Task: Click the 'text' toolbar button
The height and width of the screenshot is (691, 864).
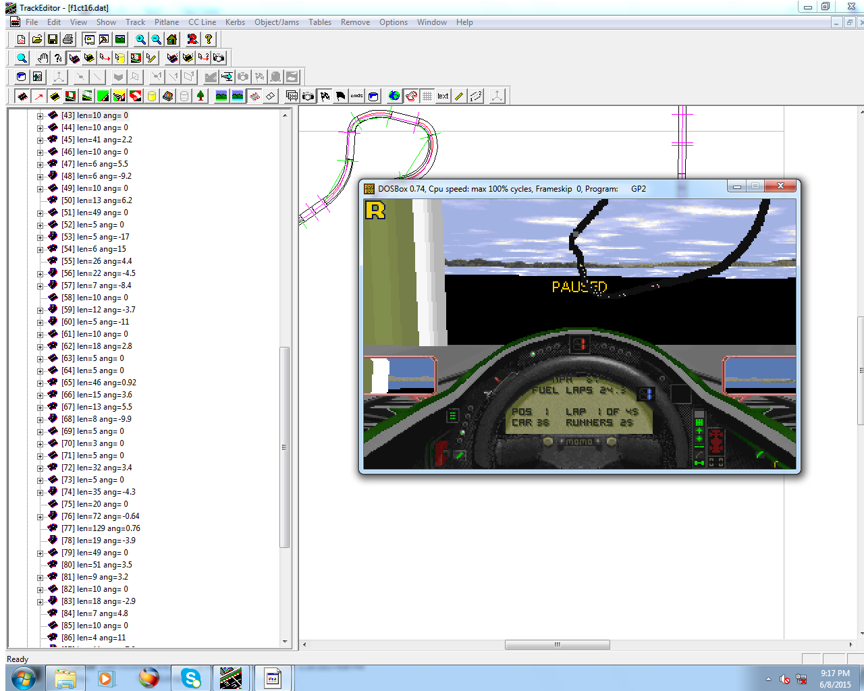Action: coord(443,96)
